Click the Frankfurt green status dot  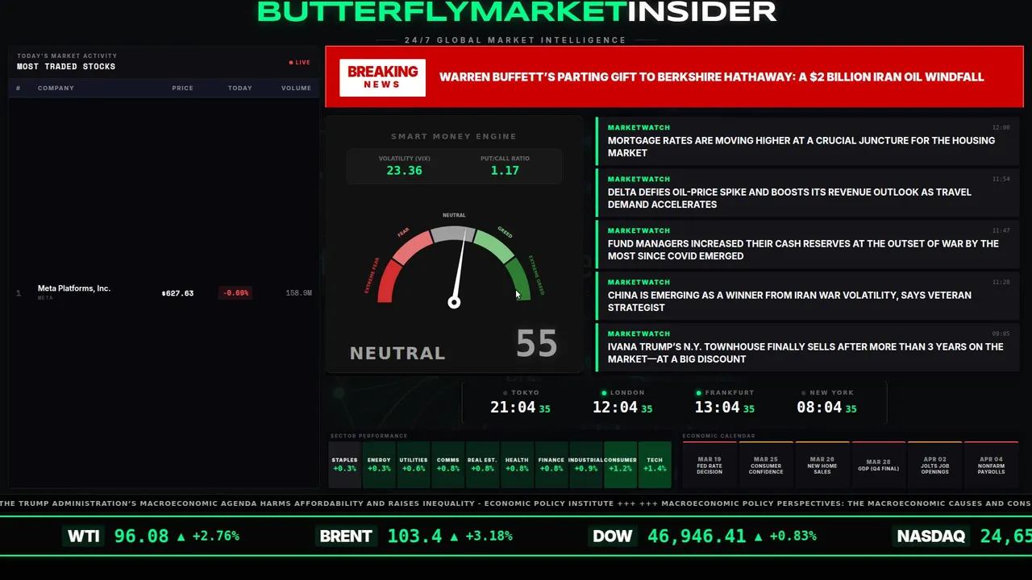698,393
